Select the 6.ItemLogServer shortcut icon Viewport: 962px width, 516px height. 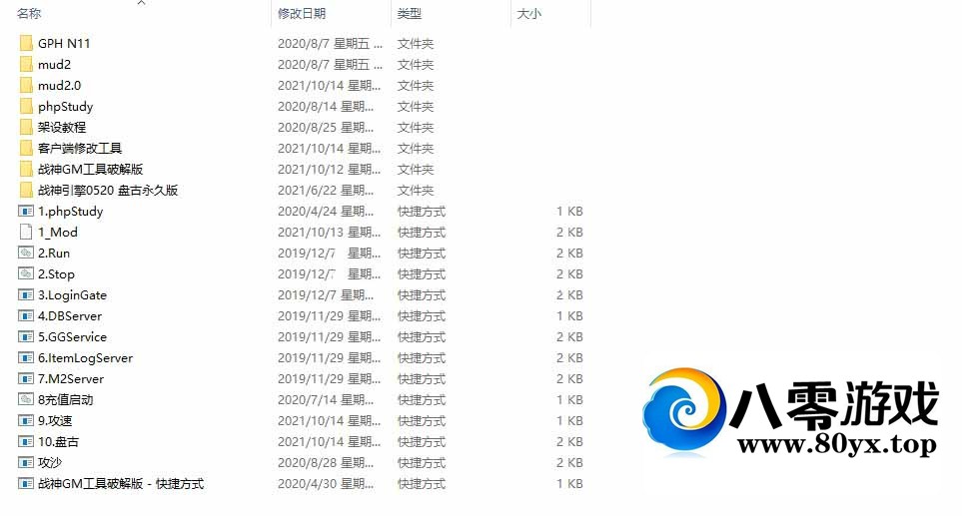26,357
